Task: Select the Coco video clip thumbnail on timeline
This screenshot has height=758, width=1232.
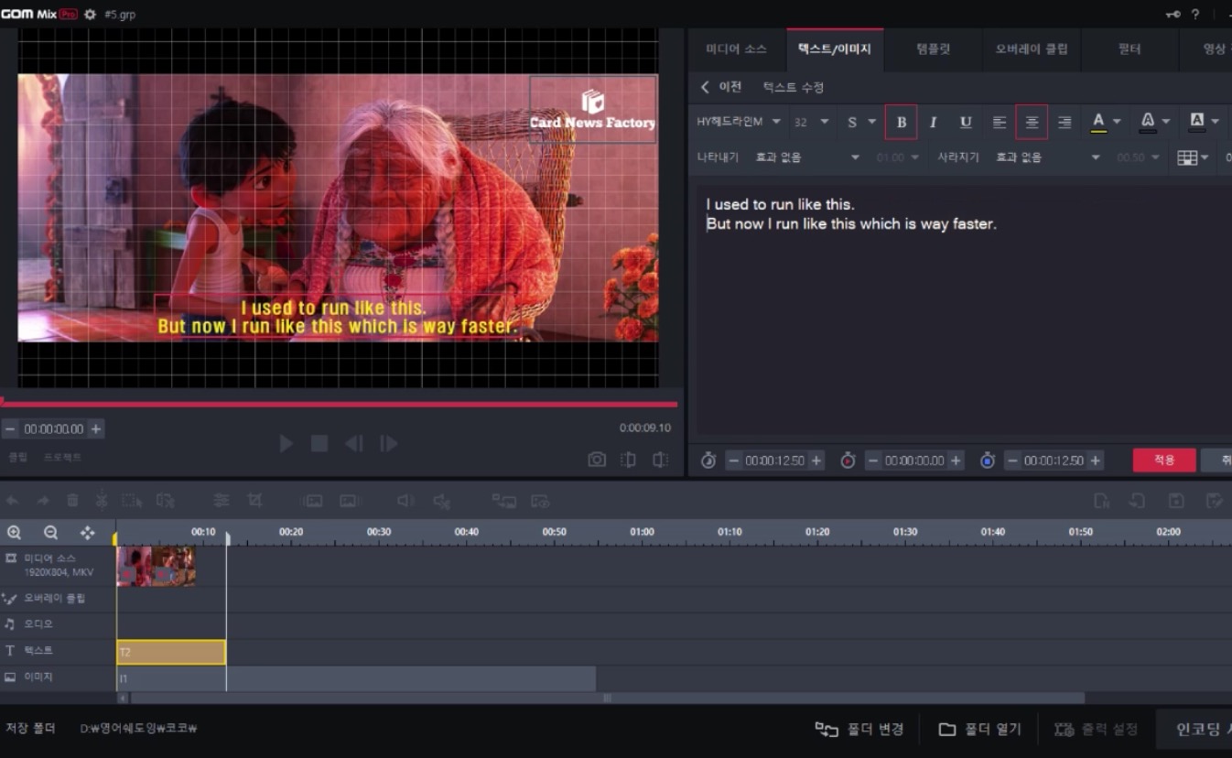Action: coord(157,566)
